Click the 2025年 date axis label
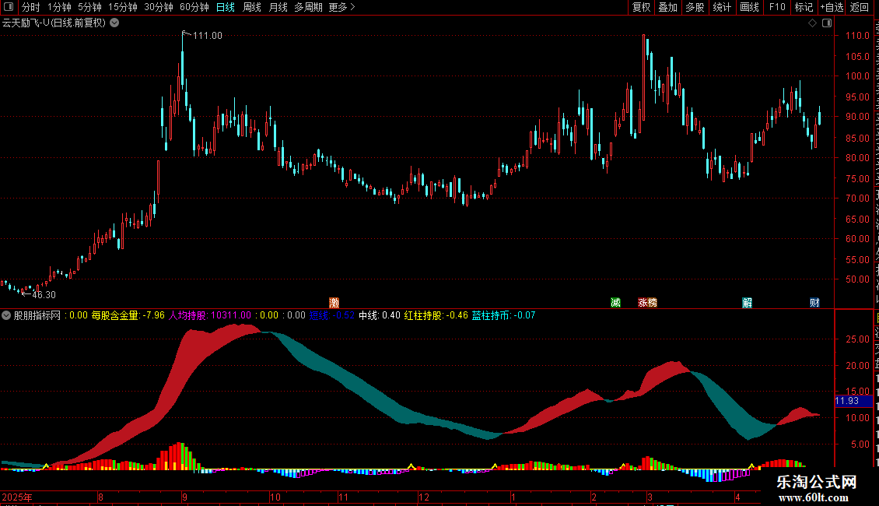 (17, 497)
